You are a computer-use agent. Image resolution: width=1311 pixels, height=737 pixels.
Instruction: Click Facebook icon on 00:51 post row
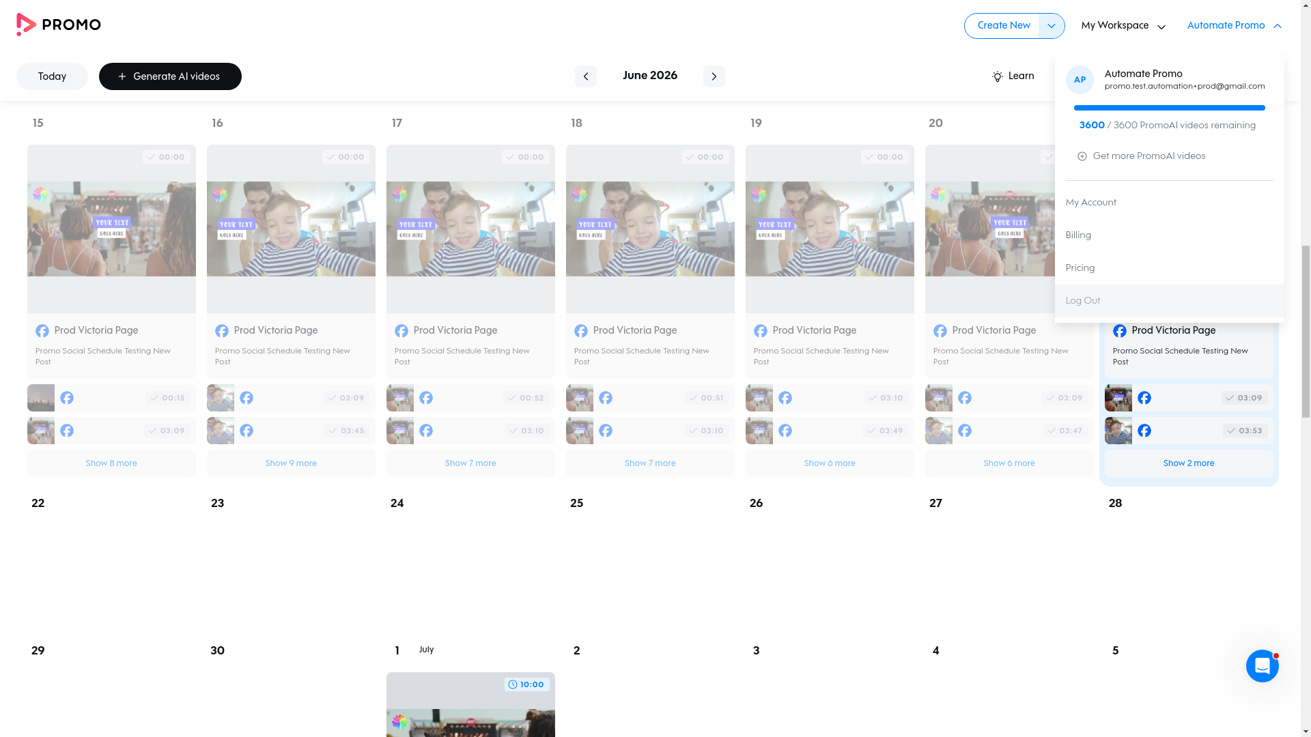pos(606,398)
